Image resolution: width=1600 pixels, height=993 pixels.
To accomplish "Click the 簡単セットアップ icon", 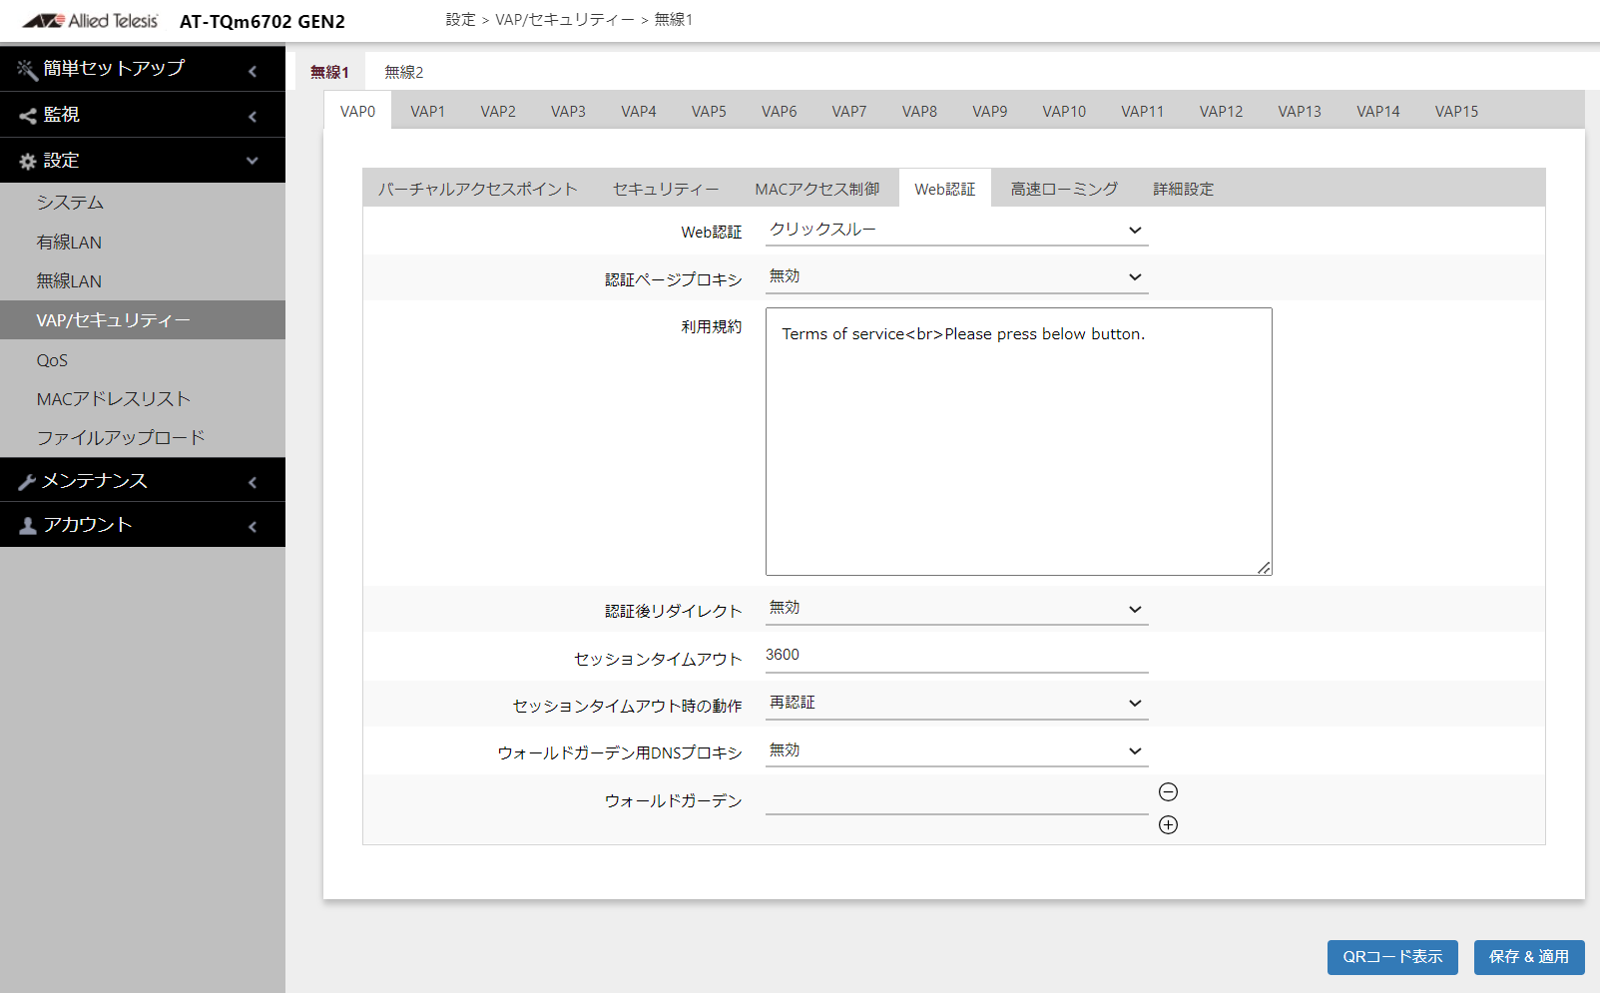I will click(x=25, y=69).
